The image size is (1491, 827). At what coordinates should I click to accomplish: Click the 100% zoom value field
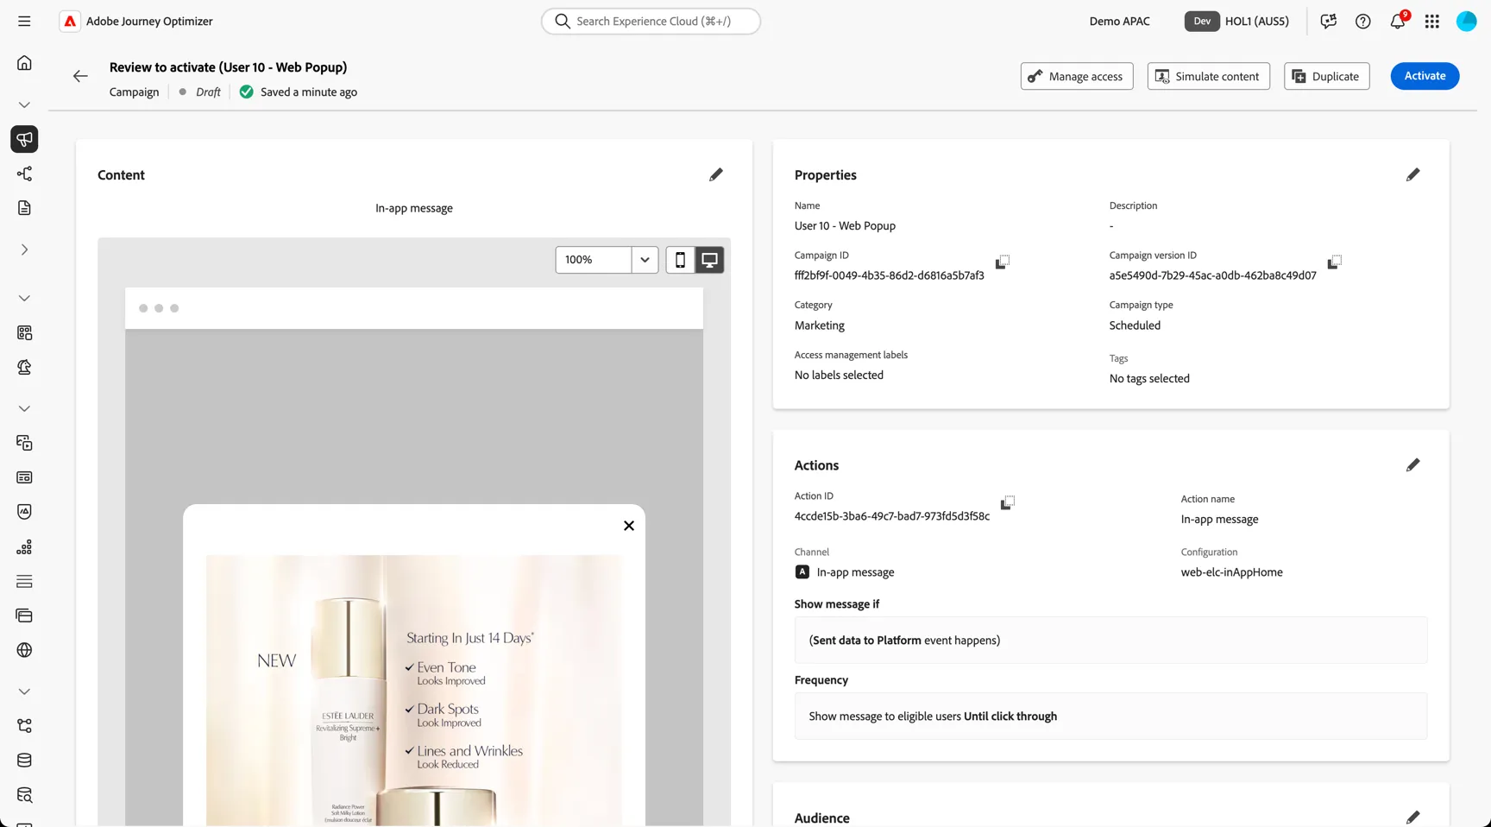click(594, 260)
